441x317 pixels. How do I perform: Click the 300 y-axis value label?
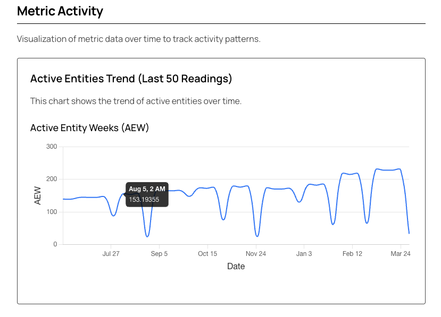(x=52, y=147)
